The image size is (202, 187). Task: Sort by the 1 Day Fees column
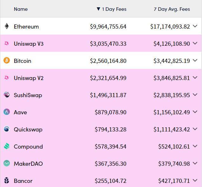pos(111,9)
